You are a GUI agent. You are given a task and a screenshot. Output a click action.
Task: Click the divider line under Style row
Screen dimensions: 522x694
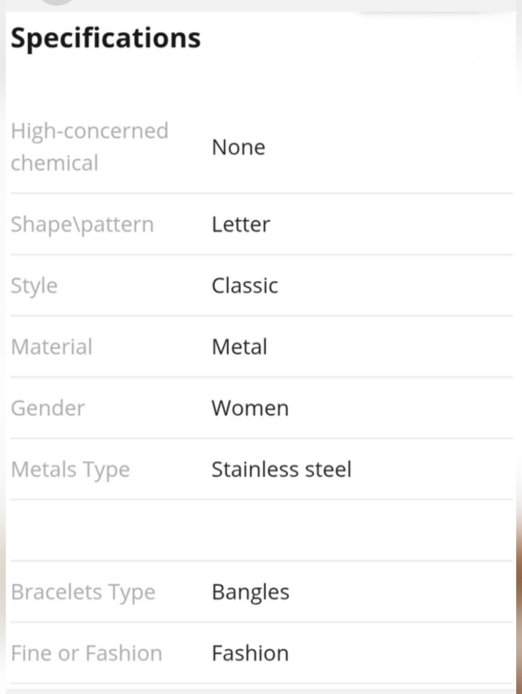(262, 316)
